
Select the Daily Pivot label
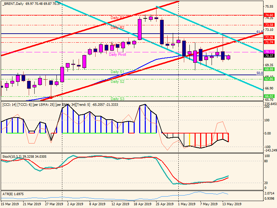tap(117, 54)
